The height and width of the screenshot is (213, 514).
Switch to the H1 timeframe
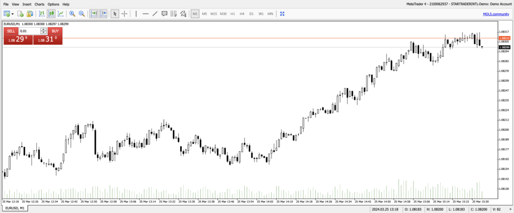[232, 14]
